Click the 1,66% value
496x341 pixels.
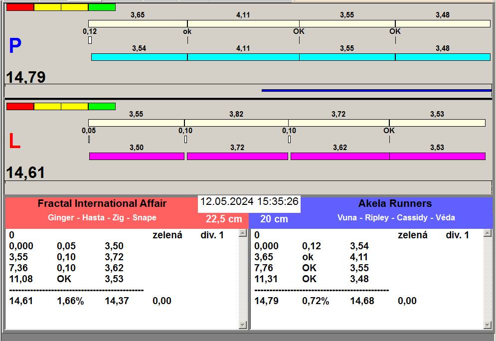70,301
